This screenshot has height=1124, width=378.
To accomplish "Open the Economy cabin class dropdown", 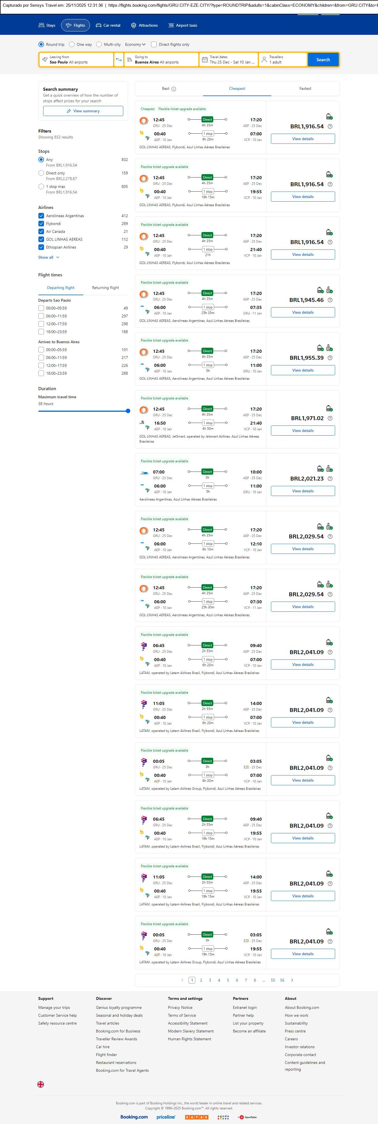I will click(135, 44).
